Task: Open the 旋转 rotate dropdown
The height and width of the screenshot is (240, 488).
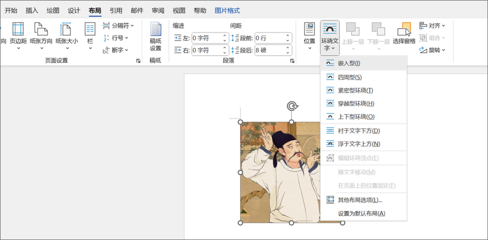Action: tap(432, 50)
